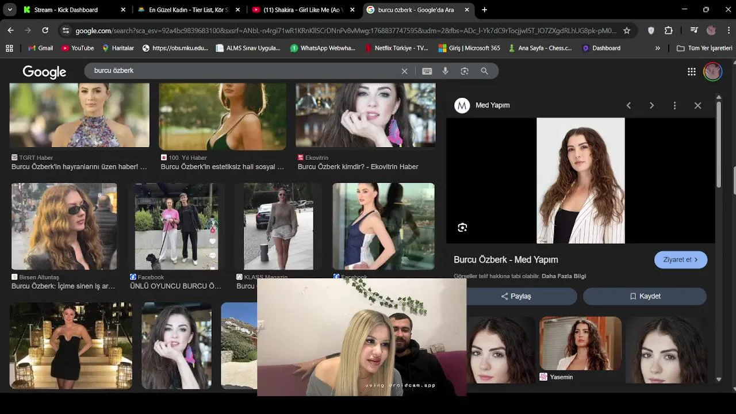The image size is (736, 414).
Task: Open browser extensions puzzle icon
Action: (x=668, y=30)
